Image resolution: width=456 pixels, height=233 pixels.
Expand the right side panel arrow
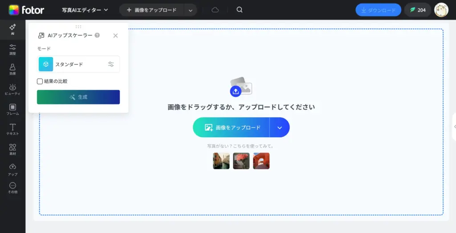click(x=454, y=127)
